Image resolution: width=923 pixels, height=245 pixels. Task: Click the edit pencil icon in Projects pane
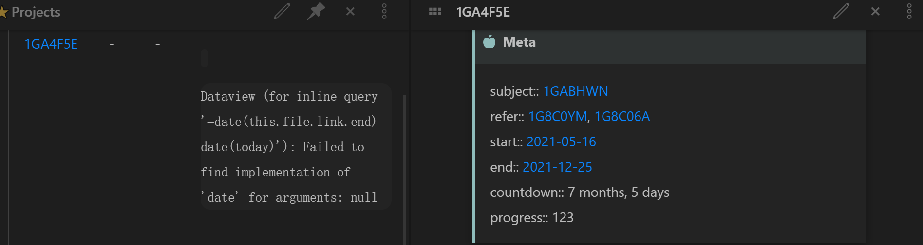[x=282, y=11]
